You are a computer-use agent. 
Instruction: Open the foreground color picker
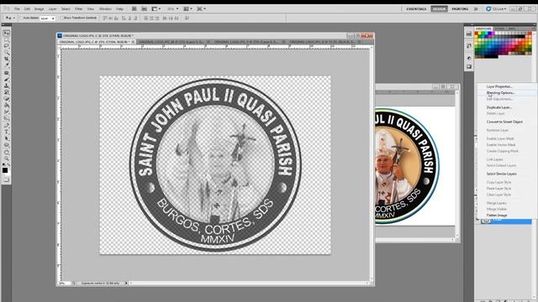point(5,170)
